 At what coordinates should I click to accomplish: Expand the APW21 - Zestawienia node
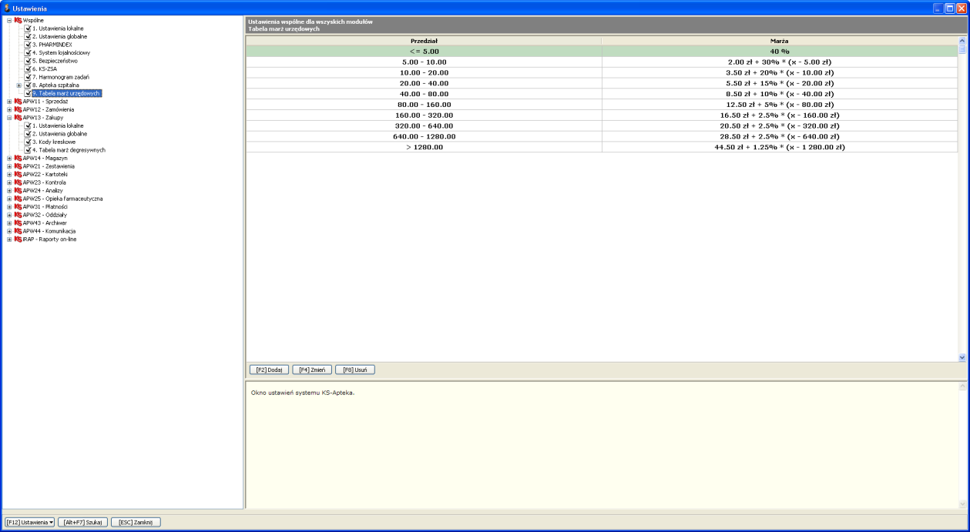click(x=9, y=166)
